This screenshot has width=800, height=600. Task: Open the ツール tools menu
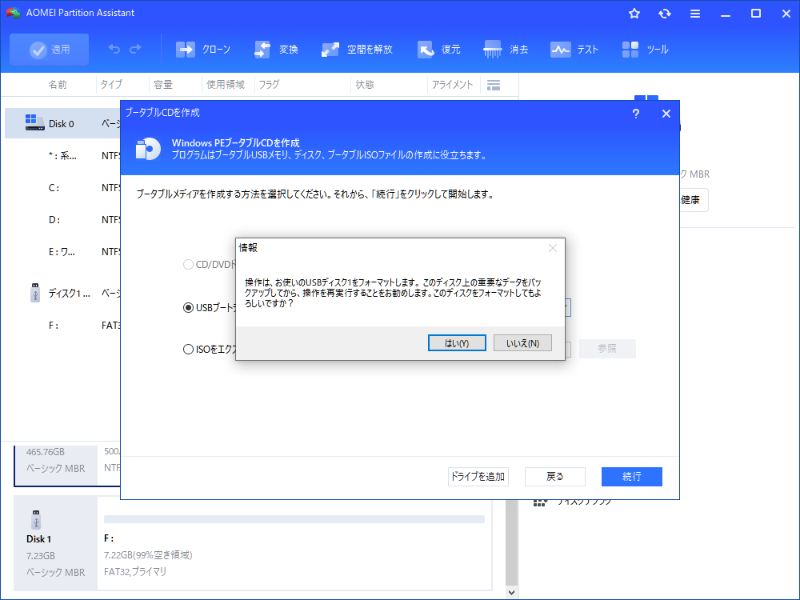(x=645, y=50)
